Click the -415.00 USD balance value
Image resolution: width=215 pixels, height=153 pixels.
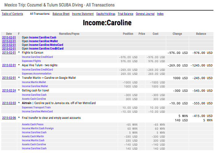tap(202, 116)
